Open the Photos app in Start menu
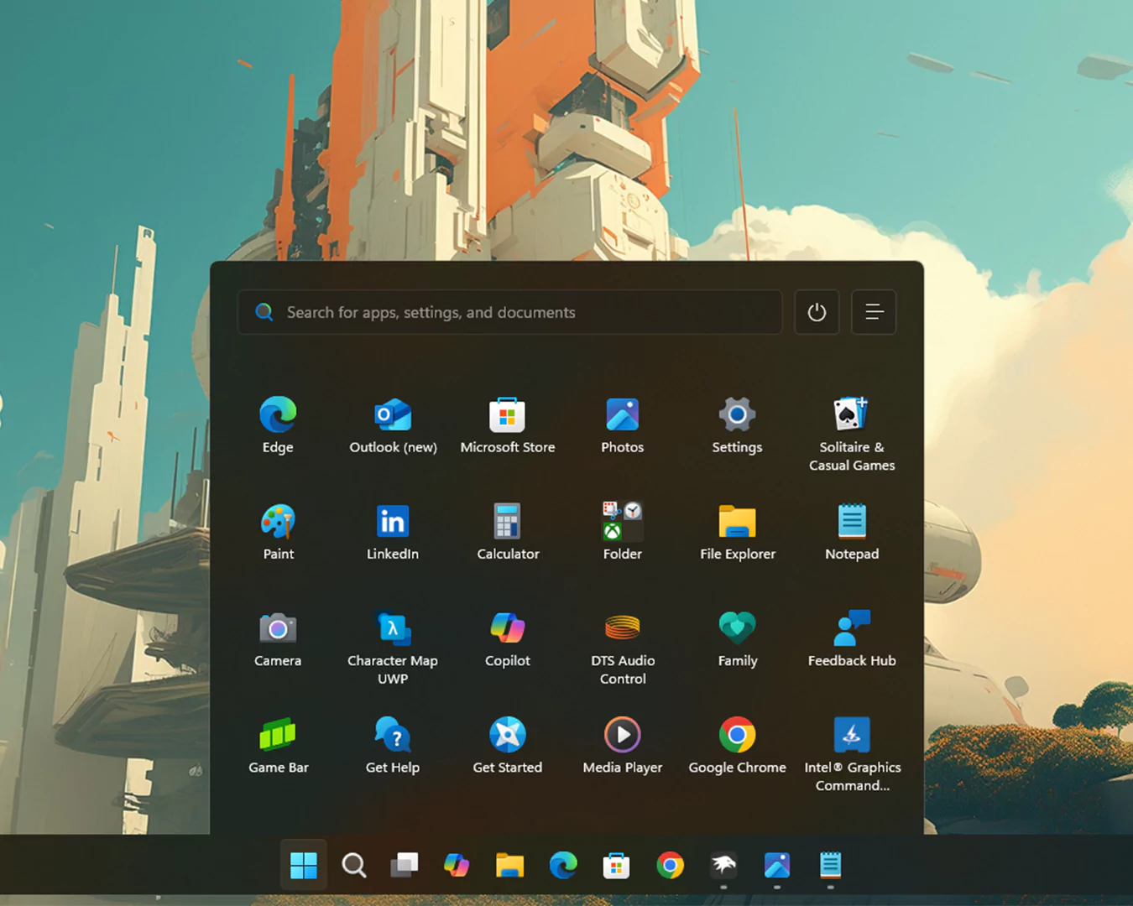The image size is (1133, 906). (x=623, y=425)
